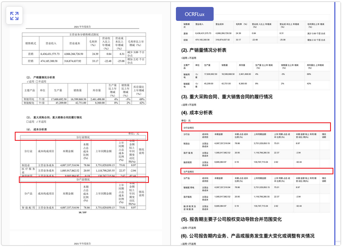The width and height of the screenshot is (342, 248).
Task: Click '17,600,692.50' in the PDF page table
Action: (x=59, y=99)
